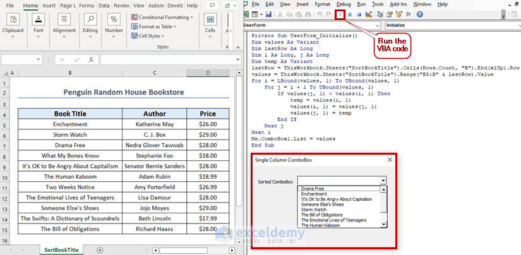Open the Edit menu in VBA editor
The image size is (521, 255).
point(270,4)
